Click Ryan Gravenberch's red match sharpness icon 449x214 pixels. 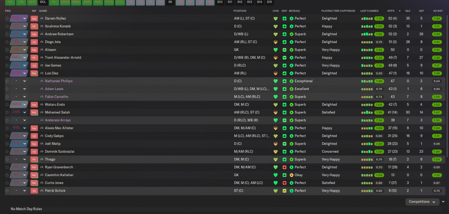tap(284, 167)
